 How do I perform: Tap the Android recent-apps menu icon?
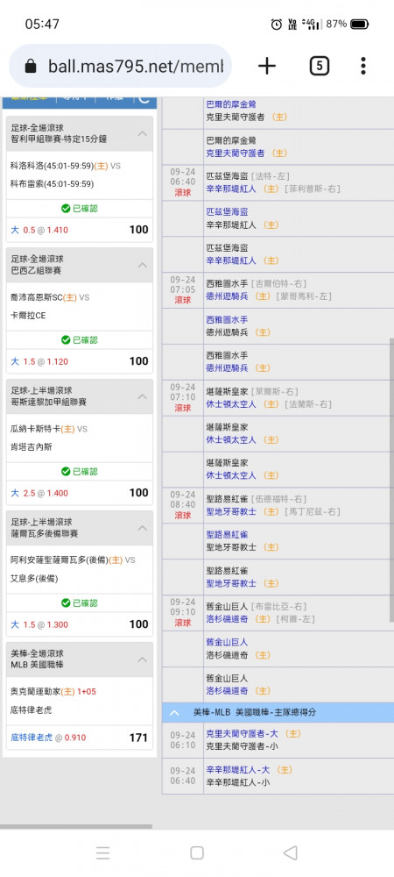click(x=102, y=852)
